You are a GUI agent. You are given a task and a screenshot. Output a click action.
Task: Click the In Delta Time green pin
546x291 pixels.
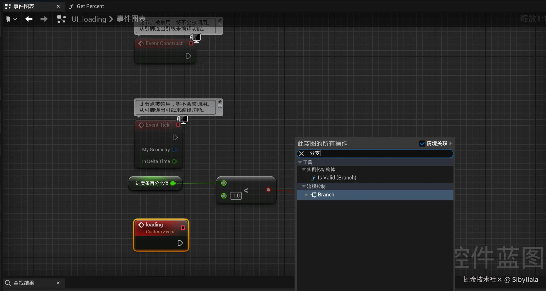tap(175, 161)
